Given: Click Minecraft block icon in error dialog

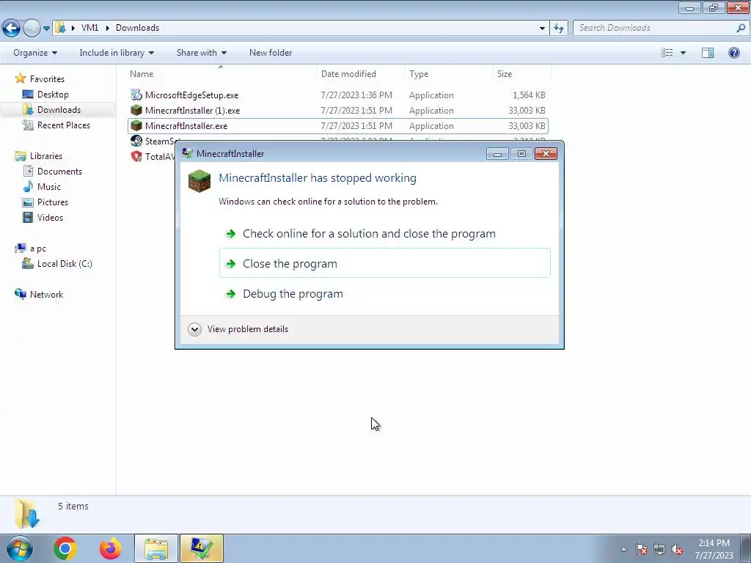Looking at the screenshot, I should pyautogui.click(x=199, y=181).
